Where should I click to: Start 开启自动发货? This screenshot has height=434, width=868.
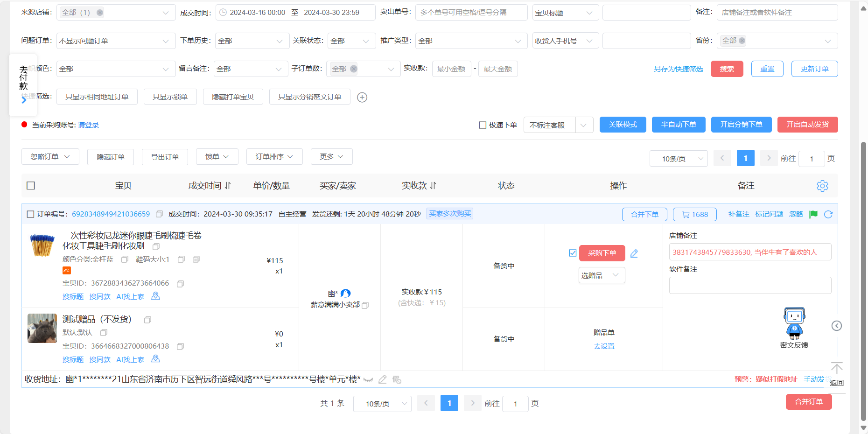[808, 125]
